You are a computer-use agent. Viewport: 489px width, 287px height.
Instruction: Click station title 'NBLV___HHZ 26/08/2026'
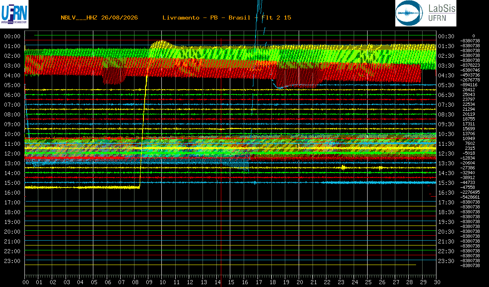click(x=99, y=18)
